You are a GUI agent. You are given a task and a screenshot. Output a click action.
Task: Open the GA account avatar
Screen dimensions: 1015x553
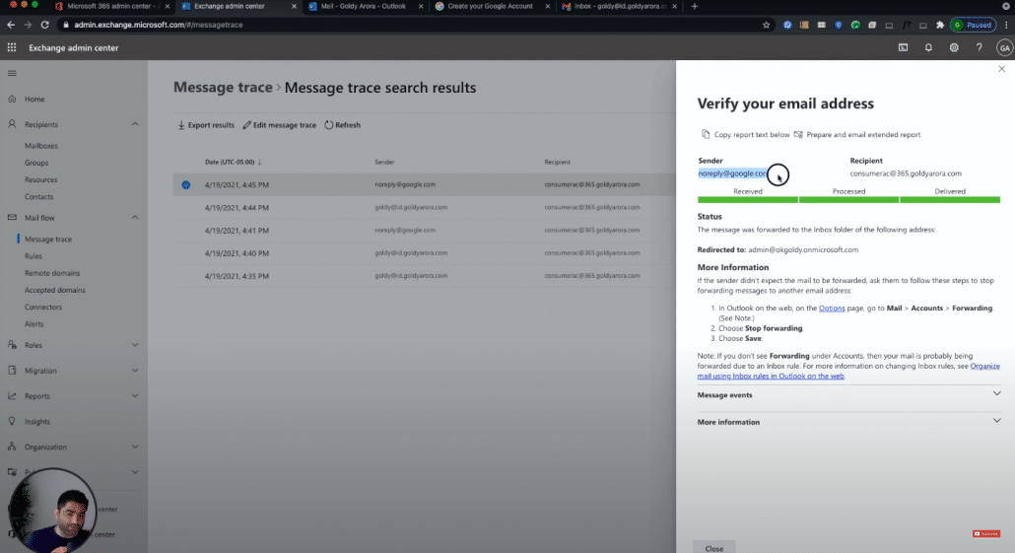1004,47
